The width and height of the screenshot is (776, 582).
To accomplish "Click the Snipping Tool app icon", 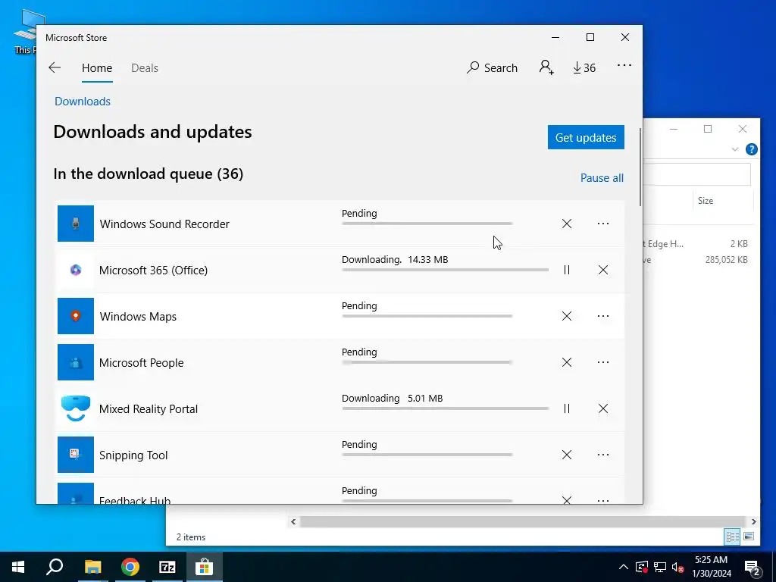I will pyautogui.click(x=76, y=455).
